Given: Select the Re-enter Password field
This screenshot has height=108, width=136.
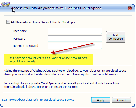Looking at the screenshot, I should pos(75,46).
